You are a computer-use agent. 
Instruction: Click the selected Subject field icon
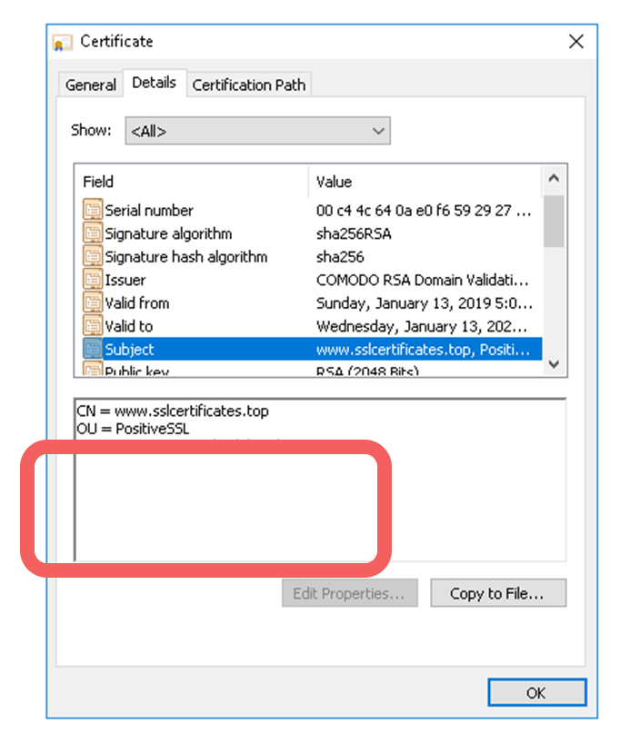pyautogui.click(x=93, y=350)
